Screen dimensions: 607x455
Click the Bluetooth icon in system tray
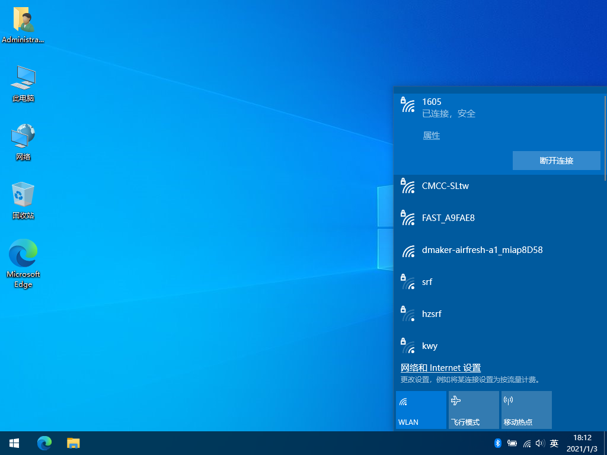tap(498, 443)
